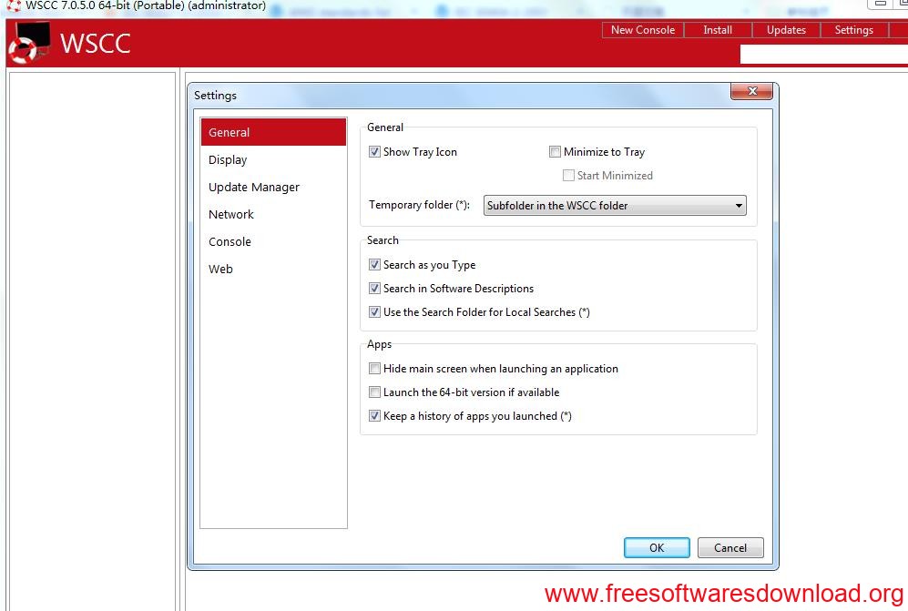
Task: Switch to Web settings category
Action: click(x=273, y=269)
